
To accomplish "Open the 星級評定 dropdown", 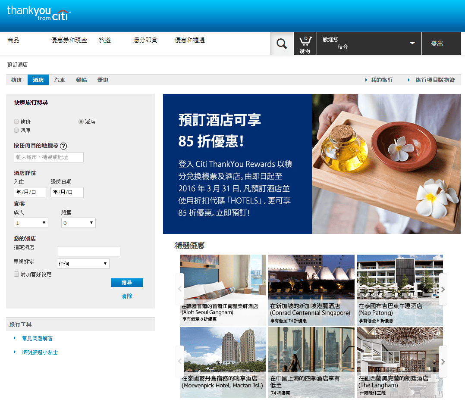I will pyautogui.click(x=82, y=263).
